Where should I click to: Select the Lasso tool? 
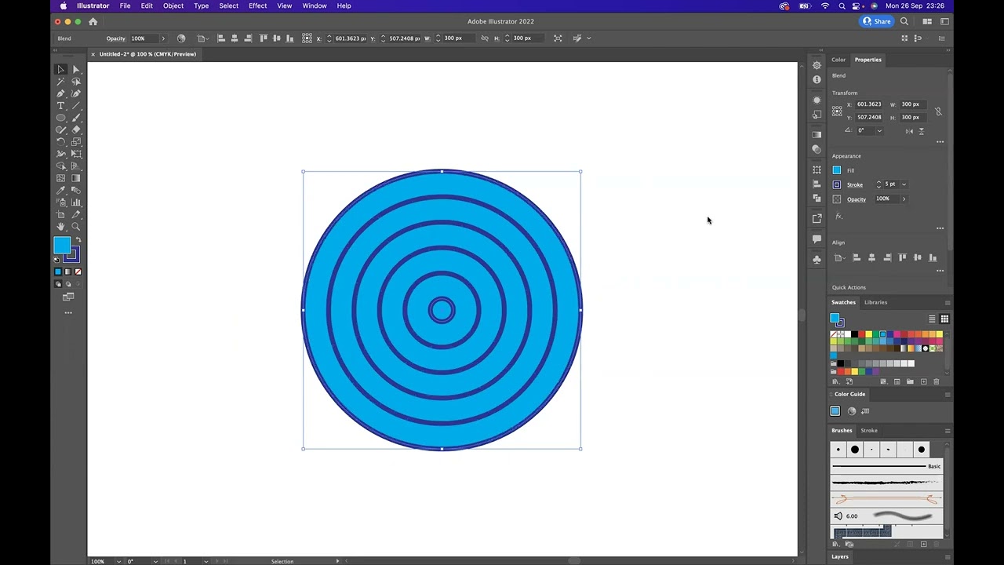76,82
